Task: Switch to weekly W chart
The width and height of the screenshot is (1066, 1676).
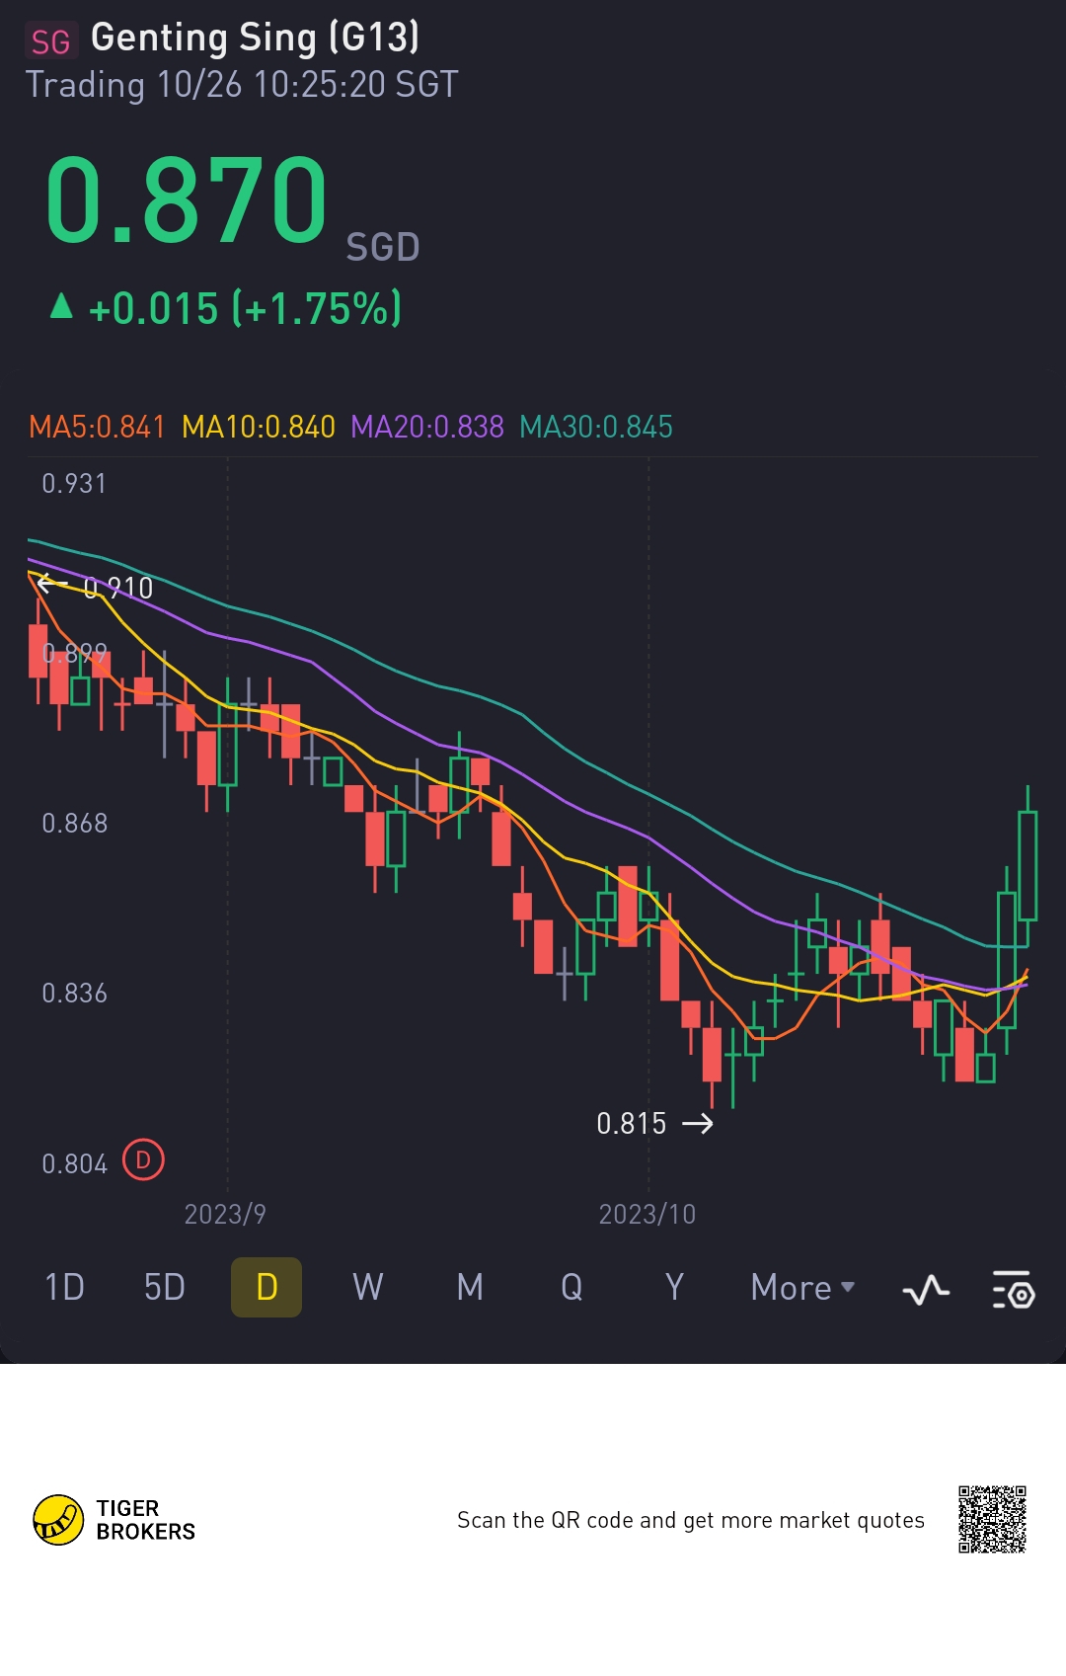Action: tap(368, 1287)
